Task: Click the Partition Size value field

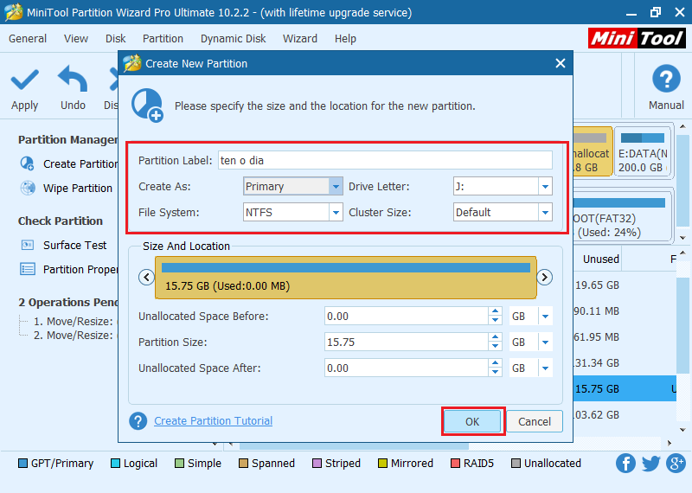Action: [406, 342]
